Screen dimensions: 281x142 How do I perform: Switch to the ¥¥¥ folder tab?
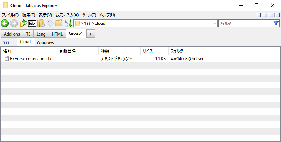9,42
